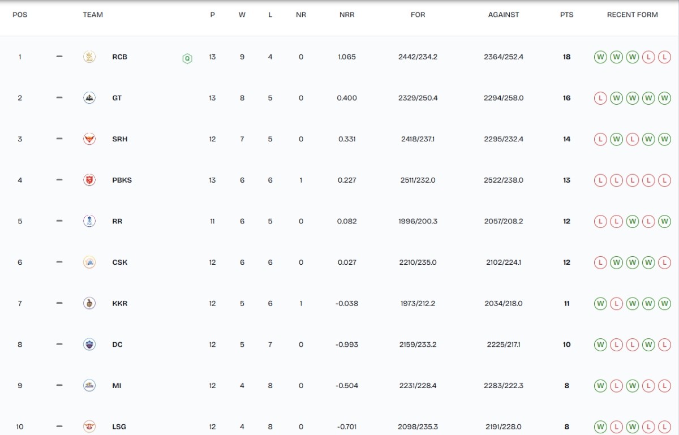Click MI's FOR value 2231/228.4

click(418, 386)
